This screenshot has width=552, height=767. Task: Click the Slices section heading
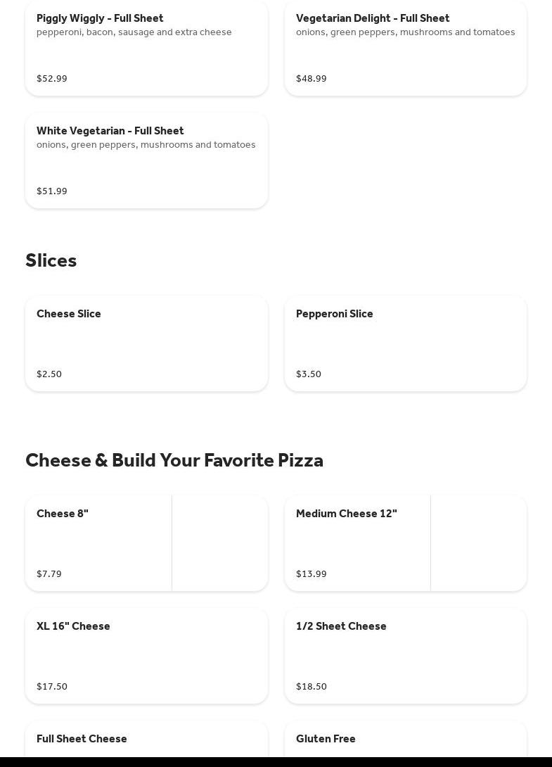(x=51, y=260)
